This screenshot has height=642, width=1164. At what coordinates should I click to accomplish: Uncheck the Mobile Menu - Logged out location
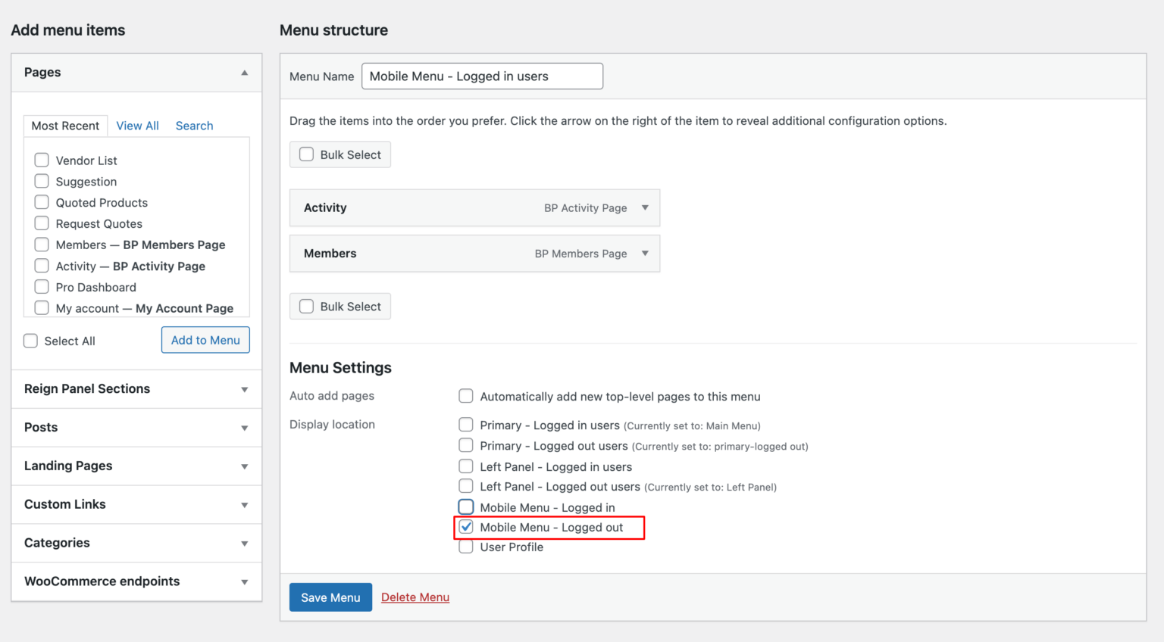(465, 526)
